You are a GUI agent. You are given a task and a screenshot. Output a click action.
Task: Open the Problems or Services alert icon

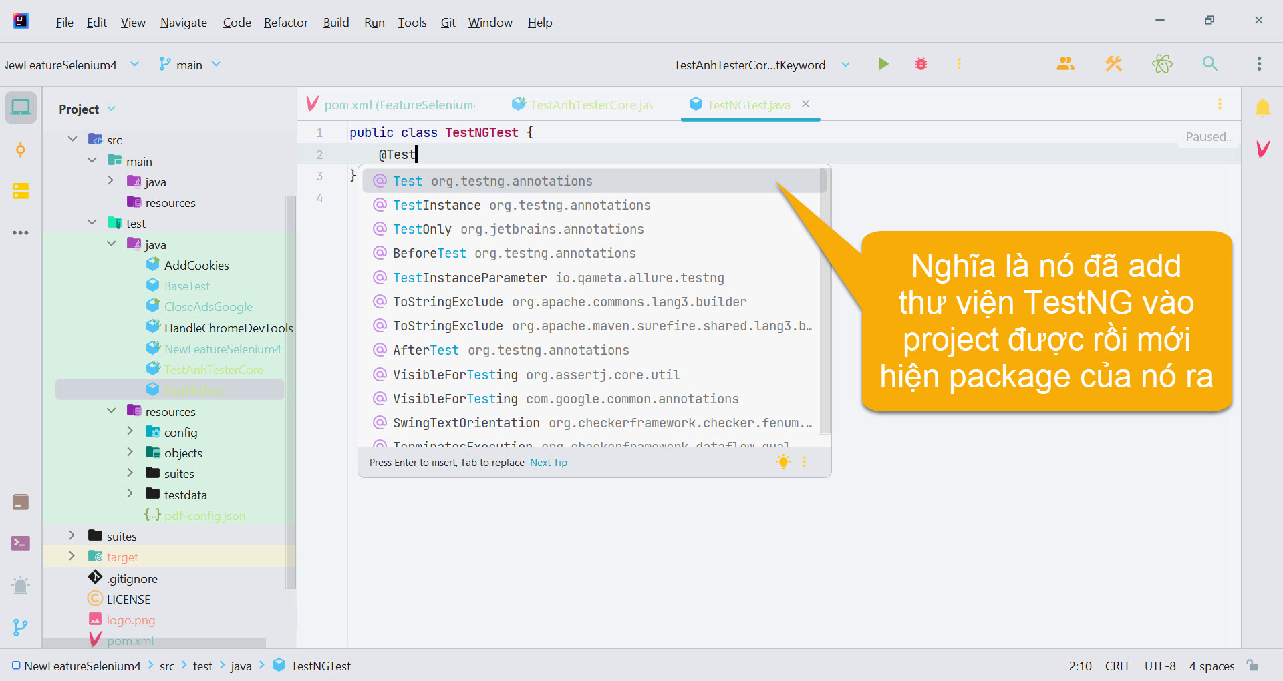click(x=21, y=586)
